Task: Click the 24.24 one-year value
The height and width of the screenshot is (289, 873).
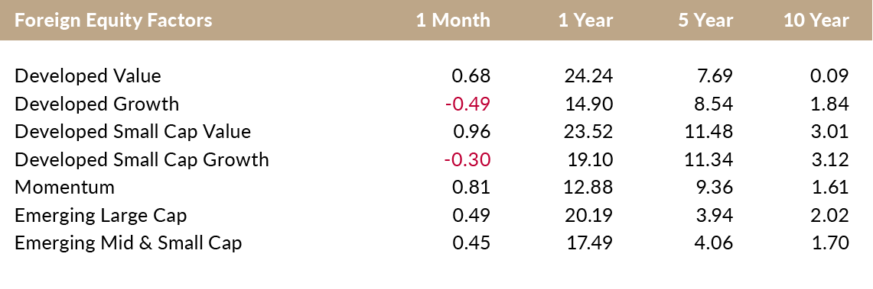Action: [x=588, y=76]
